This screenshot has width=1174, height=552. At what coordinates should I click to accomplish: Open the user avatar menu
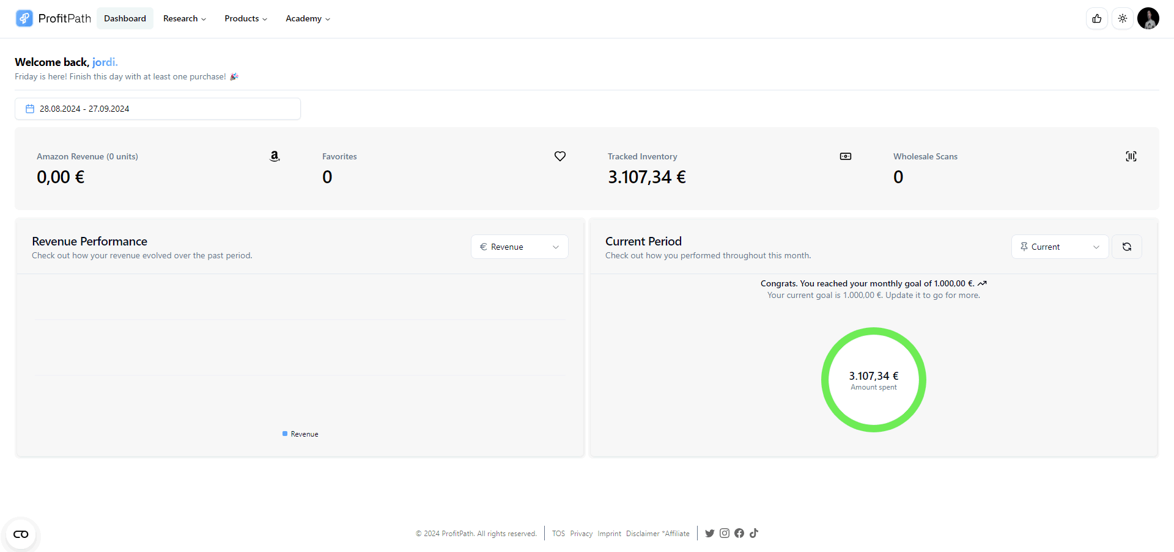click(1148, 18)
